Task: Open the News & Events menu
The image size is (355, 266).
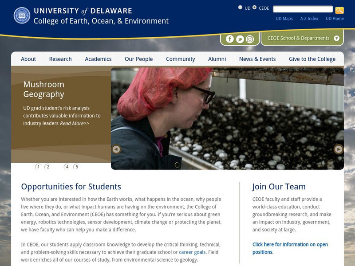Action: point(257,59)
